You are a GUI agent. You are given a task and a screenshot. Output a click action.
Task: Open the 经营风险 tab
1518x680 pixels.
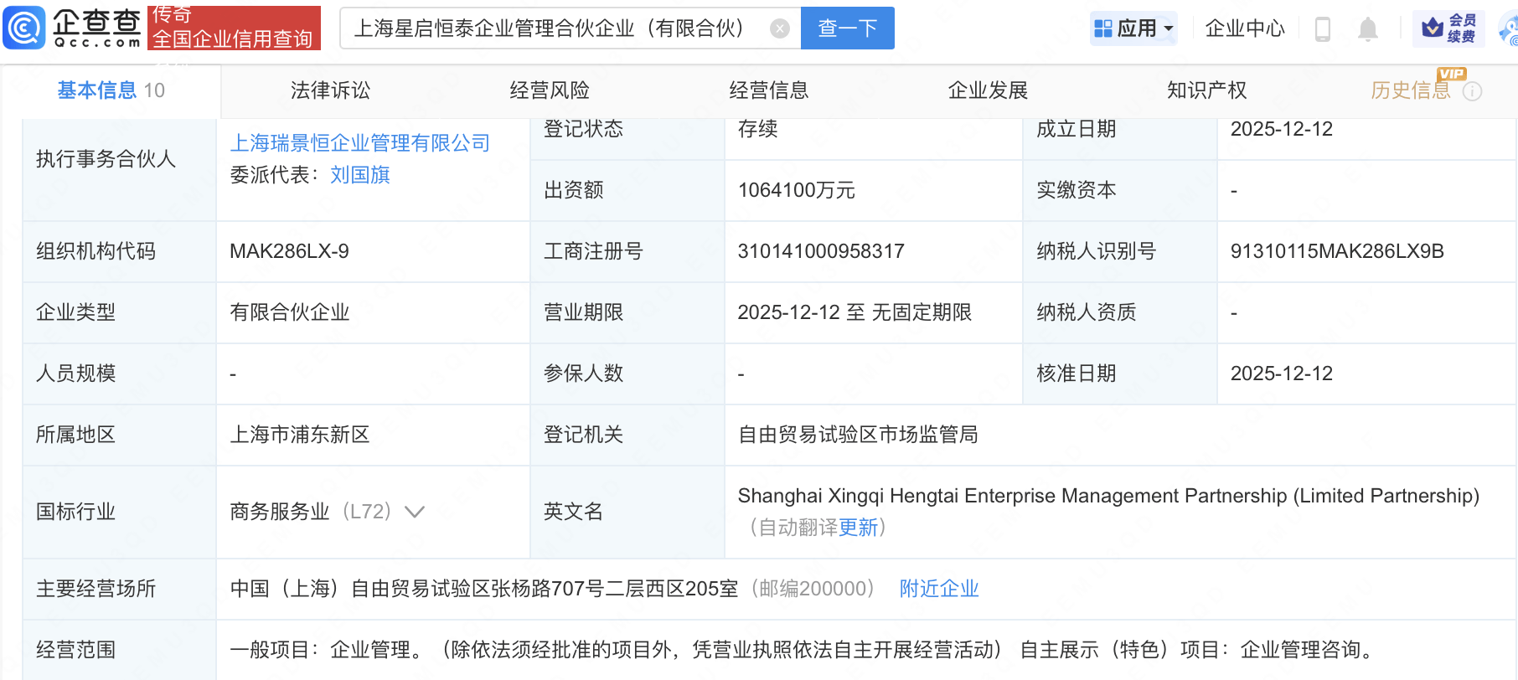click(550, 90)
